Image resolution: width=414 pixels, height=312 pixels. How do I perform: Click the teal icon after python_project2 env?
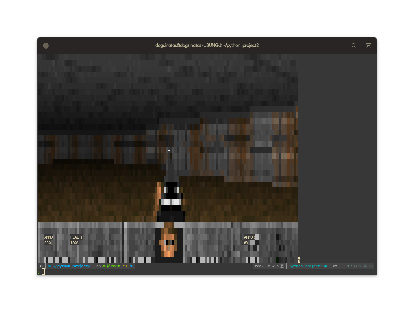pos(325,266)
